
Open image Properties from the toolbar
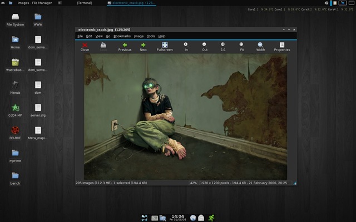(282, 47)
